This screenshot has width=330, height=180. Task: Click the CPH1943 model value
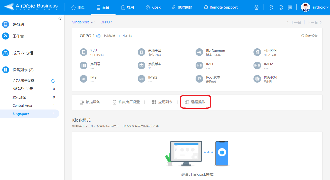pos(97,55)
